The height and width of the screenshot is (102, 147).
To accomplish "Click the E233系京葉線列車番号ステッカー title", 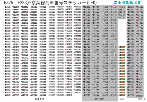I will tap(57, 3).
